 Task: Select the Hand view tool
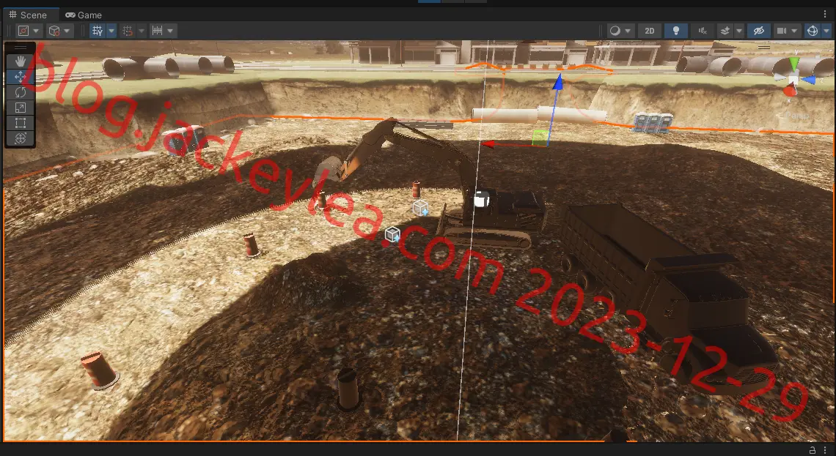(x=21, y=61)
